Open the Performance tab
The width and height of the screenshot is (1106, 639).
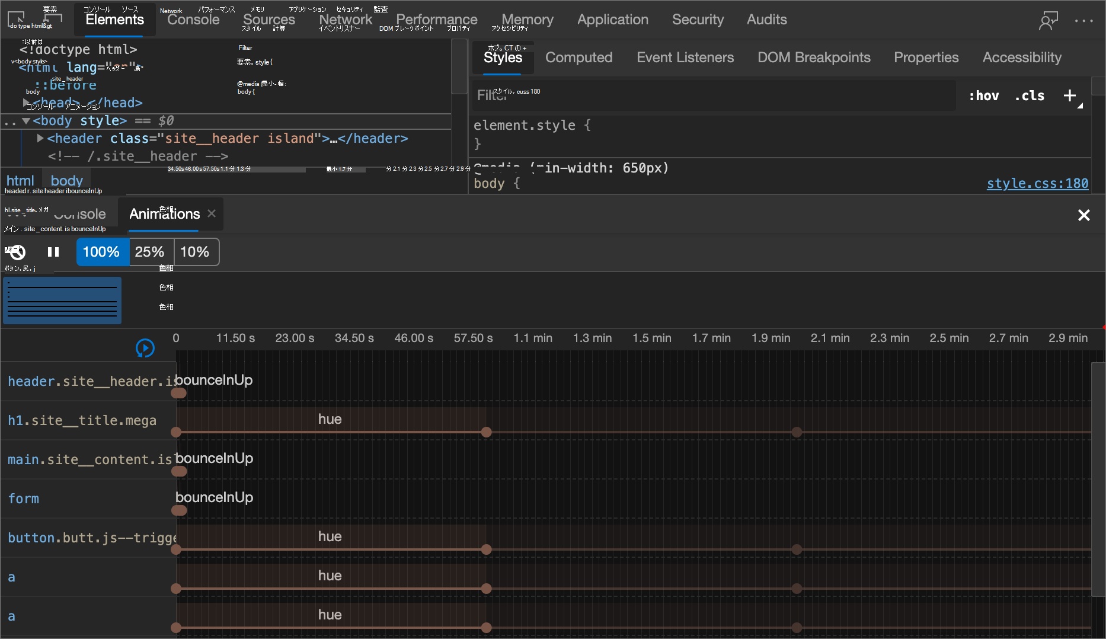point(437,20)
